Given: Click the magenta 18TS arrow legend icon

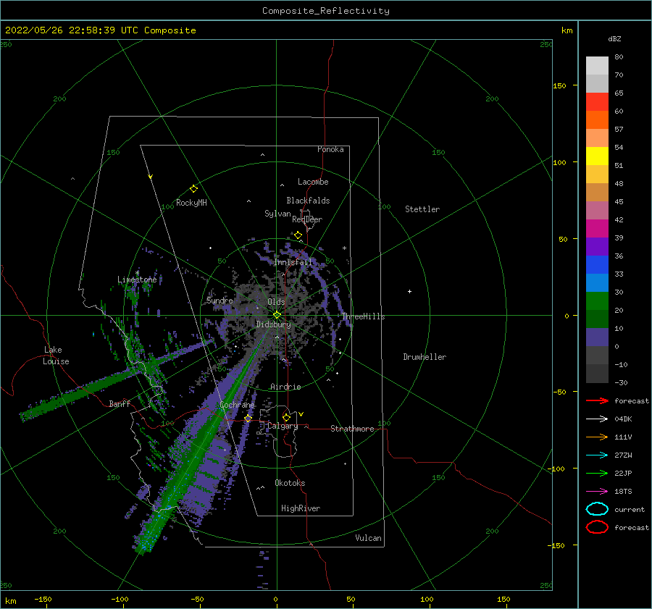Looking at the screenshot, I should click(x=597, y=492).
